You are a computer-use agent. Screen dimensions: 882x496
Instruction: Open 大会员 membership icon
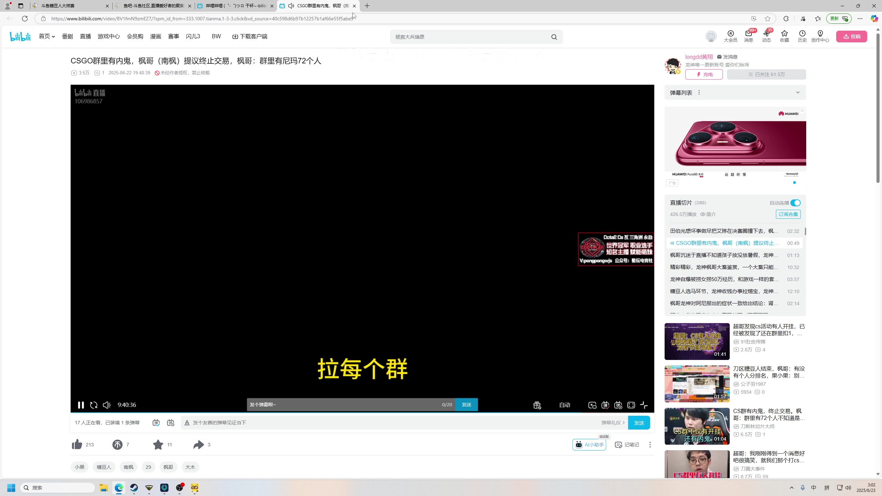point(730,36)
